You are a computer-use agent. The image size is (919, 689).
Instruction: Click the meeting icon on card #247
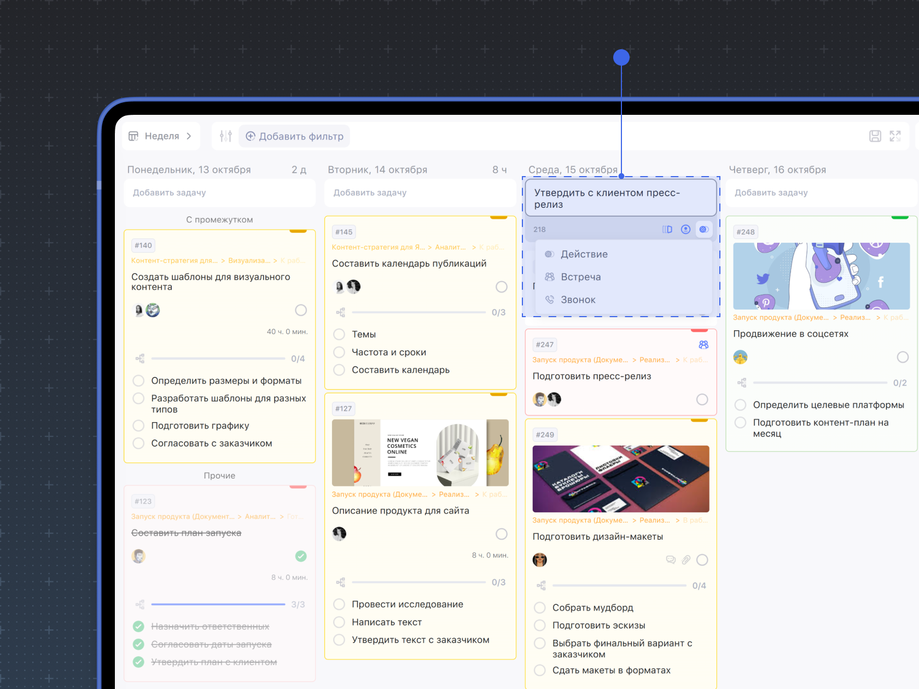point(703,344)
